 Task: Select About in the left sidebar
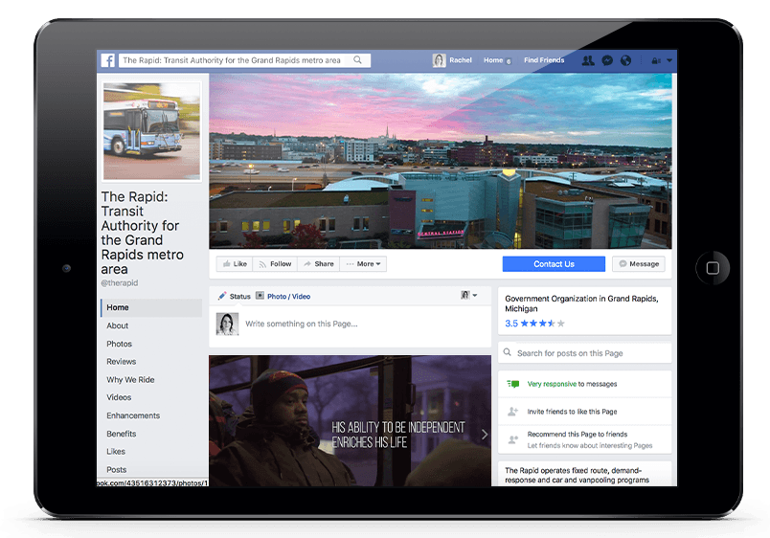pos(118,325)
